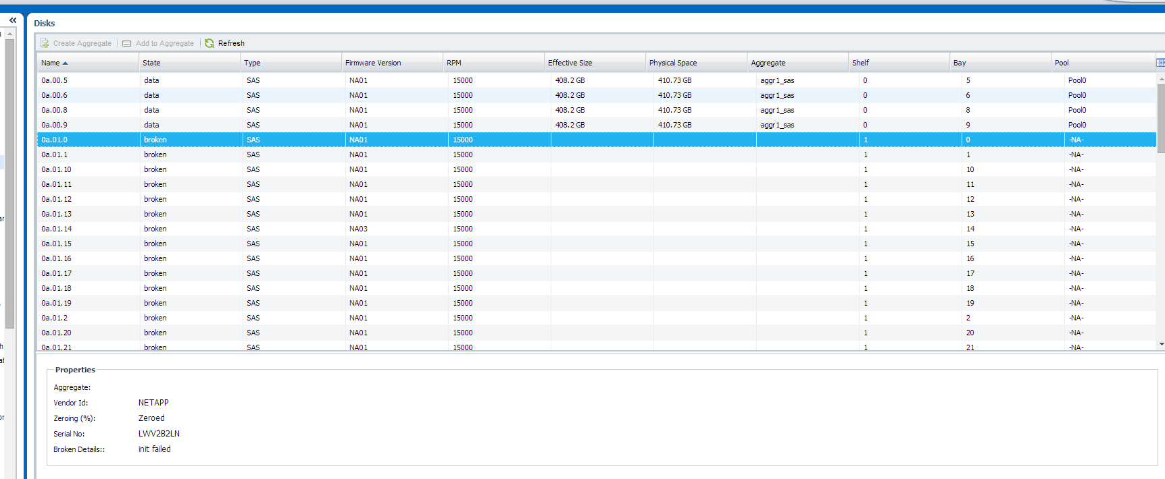1165x479 pixels.
Task: Sort disks by State column
Action: (x=151, y=63)
